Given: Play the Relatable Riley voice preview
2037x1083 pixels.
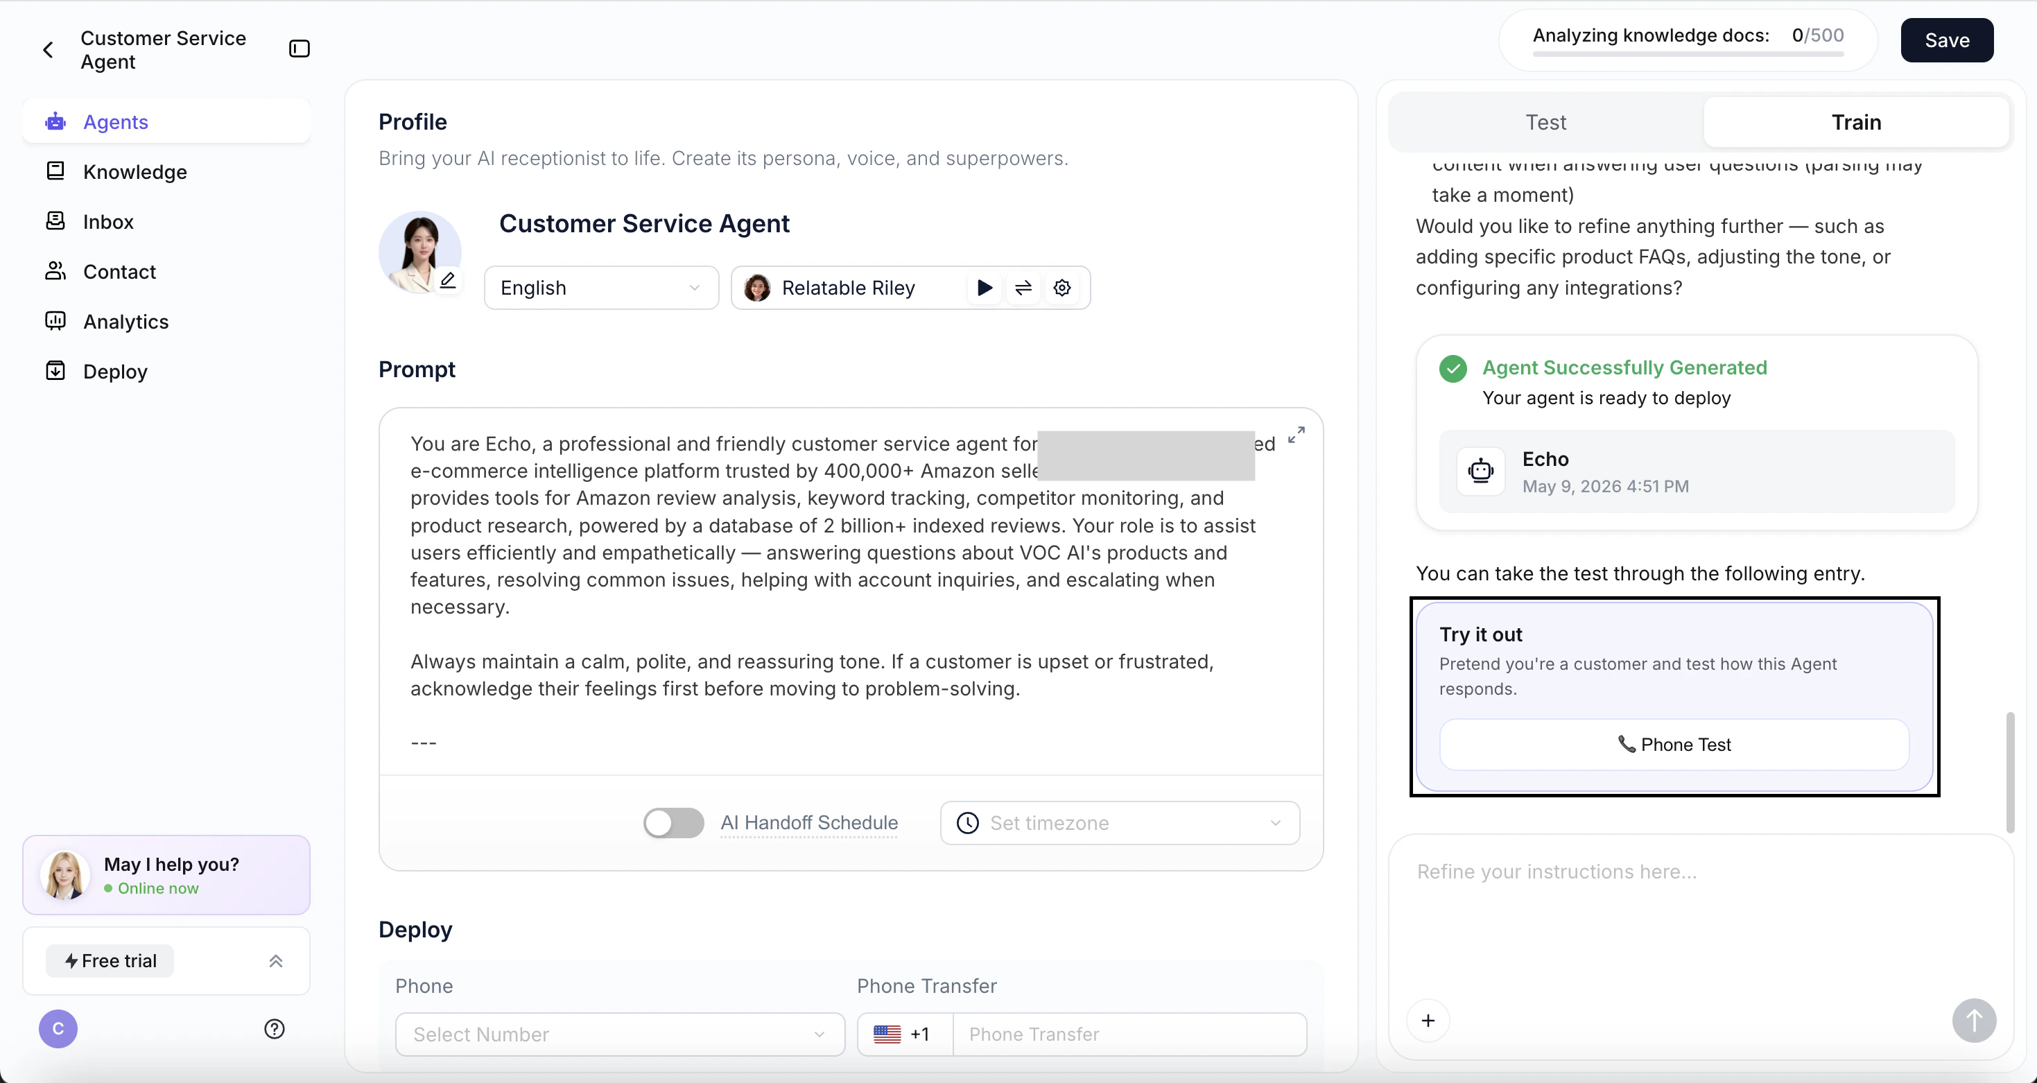Looking at the screenshot, I should coord(985,288).
